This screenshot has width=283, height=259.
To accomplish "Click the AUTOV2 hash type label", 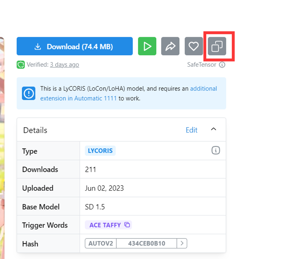I will (x=101, y=243).
